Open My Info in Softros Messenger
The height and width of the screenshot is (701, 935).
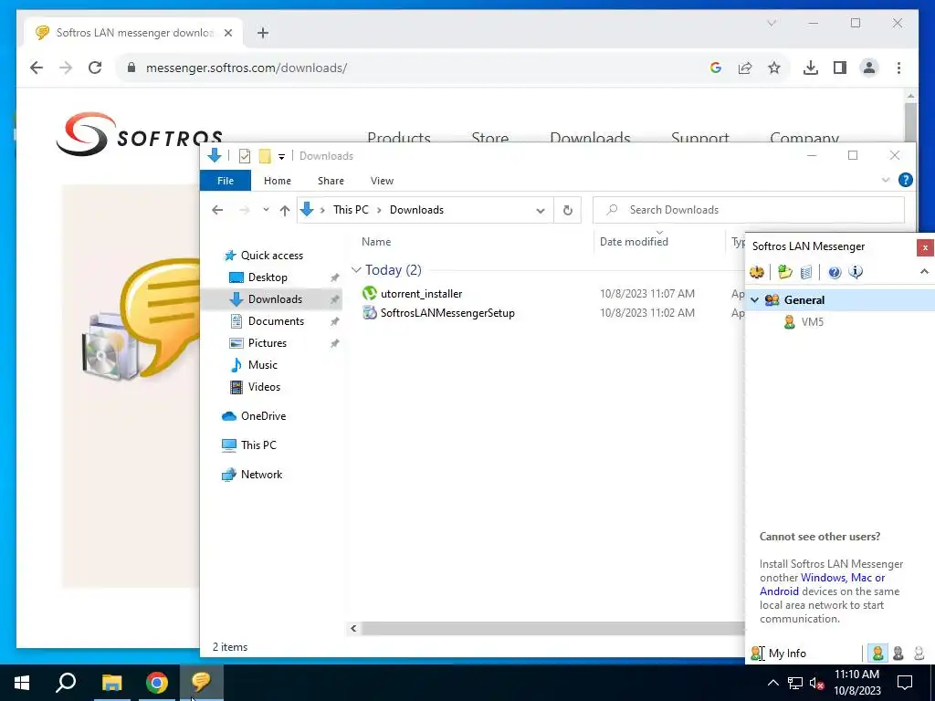point(778,654)
